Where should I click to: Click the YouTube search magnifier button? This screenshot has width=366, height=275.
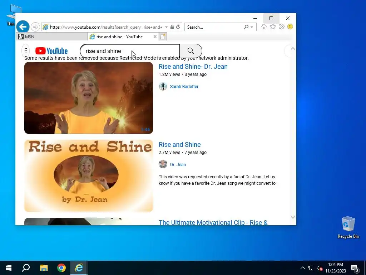click(x=191, y=51)
